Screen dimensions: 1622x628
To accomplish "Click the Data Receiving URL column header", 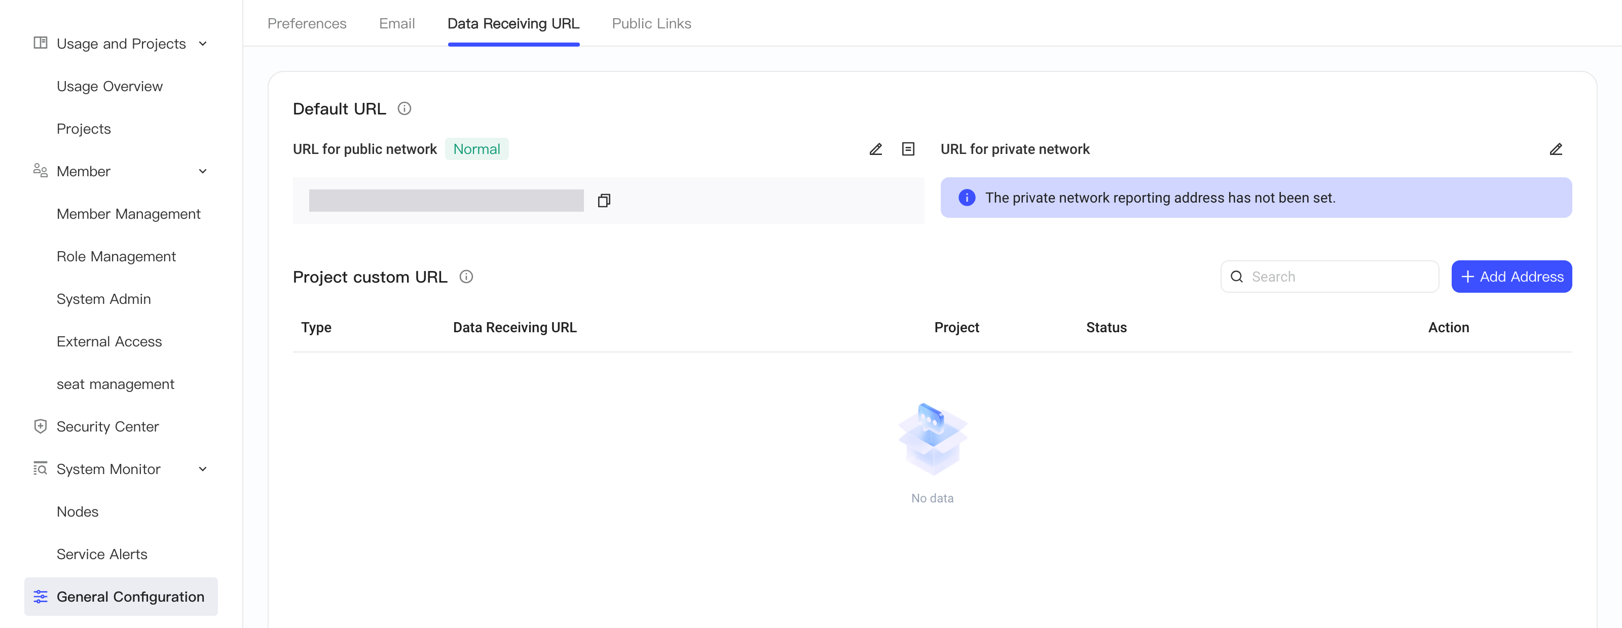I will click(515, 328).
